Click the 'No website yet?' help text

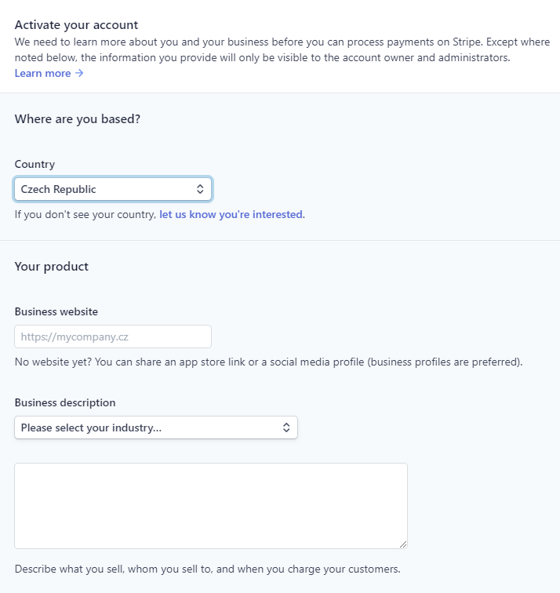point(268,362)
